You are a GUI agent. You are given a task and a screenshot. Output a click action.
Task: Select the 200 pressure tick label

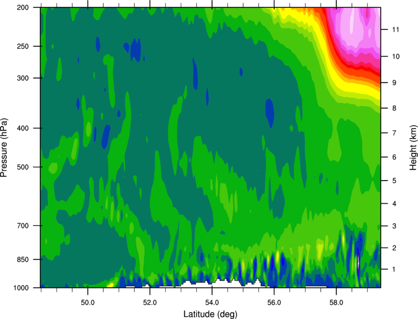23,7
